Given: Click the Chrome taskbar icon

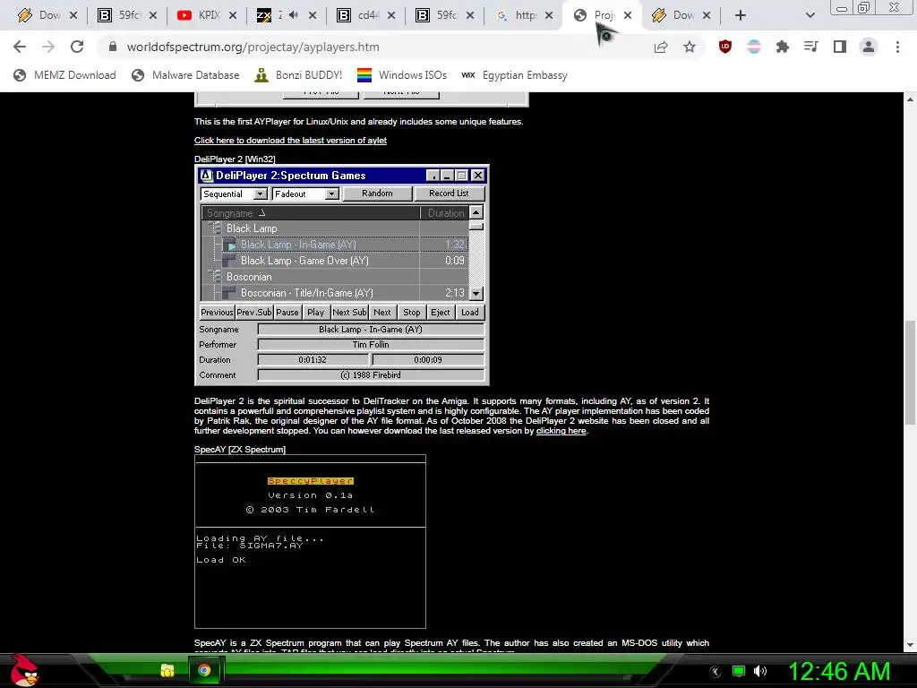Looking at the screenshot, I should click(x=204, y=670).
